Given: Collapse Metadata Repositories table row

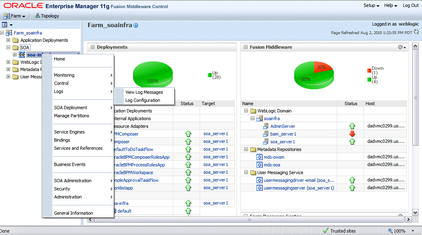Looking at the screenshot, I should pos(246,149).
